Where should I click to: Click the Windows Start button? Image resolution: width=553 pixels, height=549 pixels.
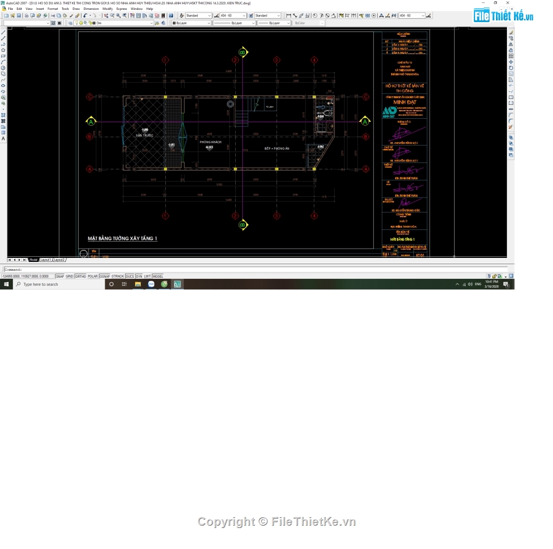(x=6, y=284)
